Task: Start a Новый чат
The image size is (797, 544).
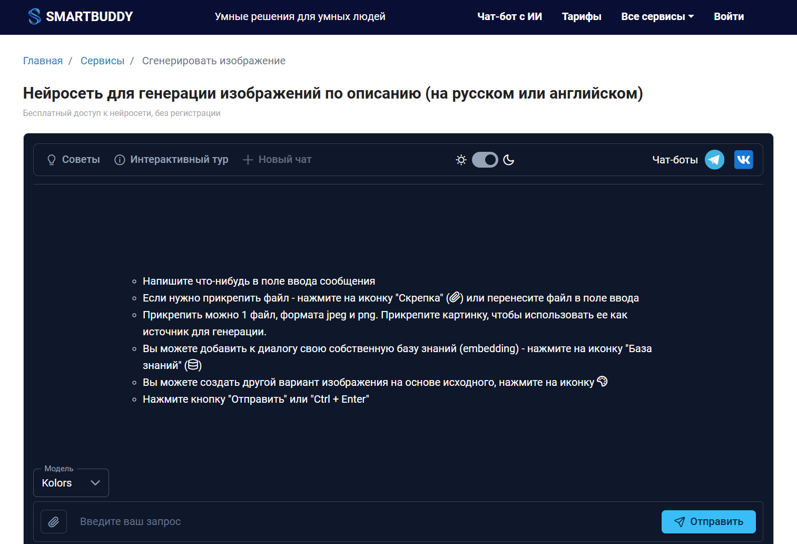Action: point(277,160)
